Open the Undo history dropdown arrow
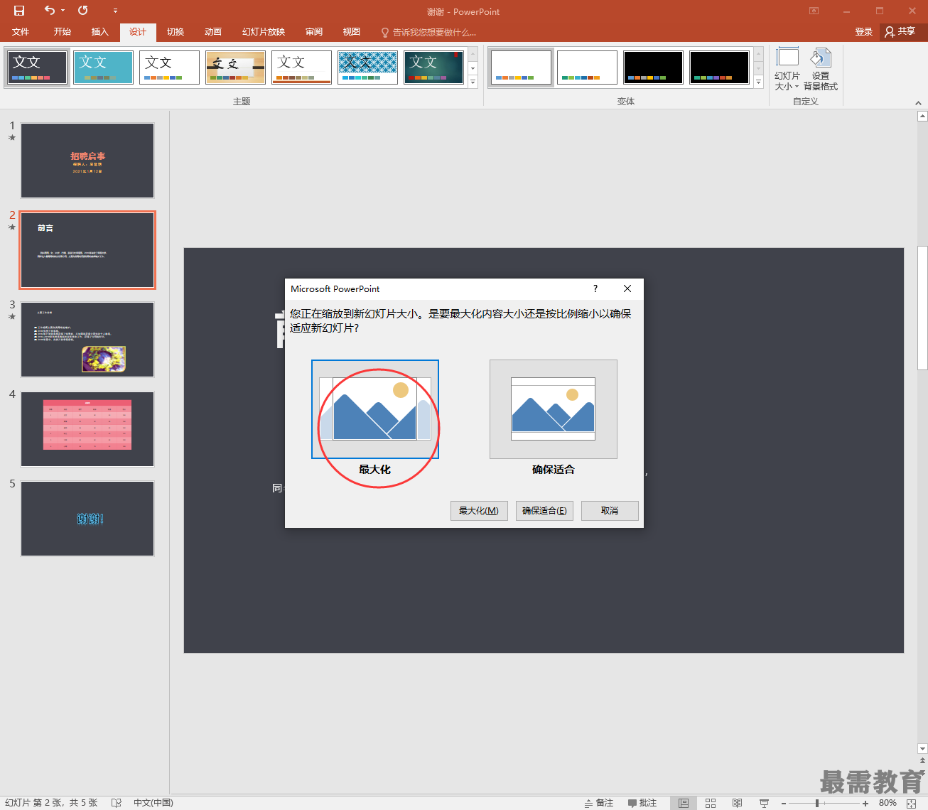 63,11
